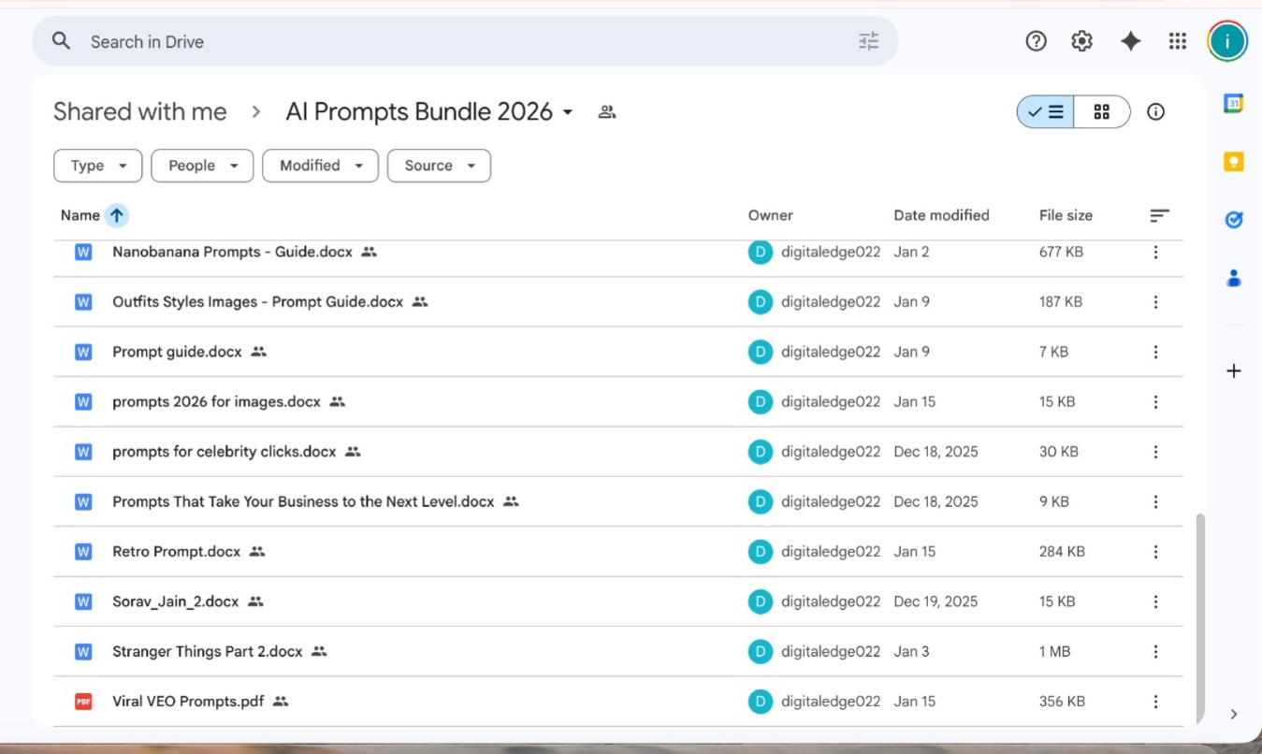
Task: Switch to list layout view
Action: pyautogui.click(x=1046, y=112)
